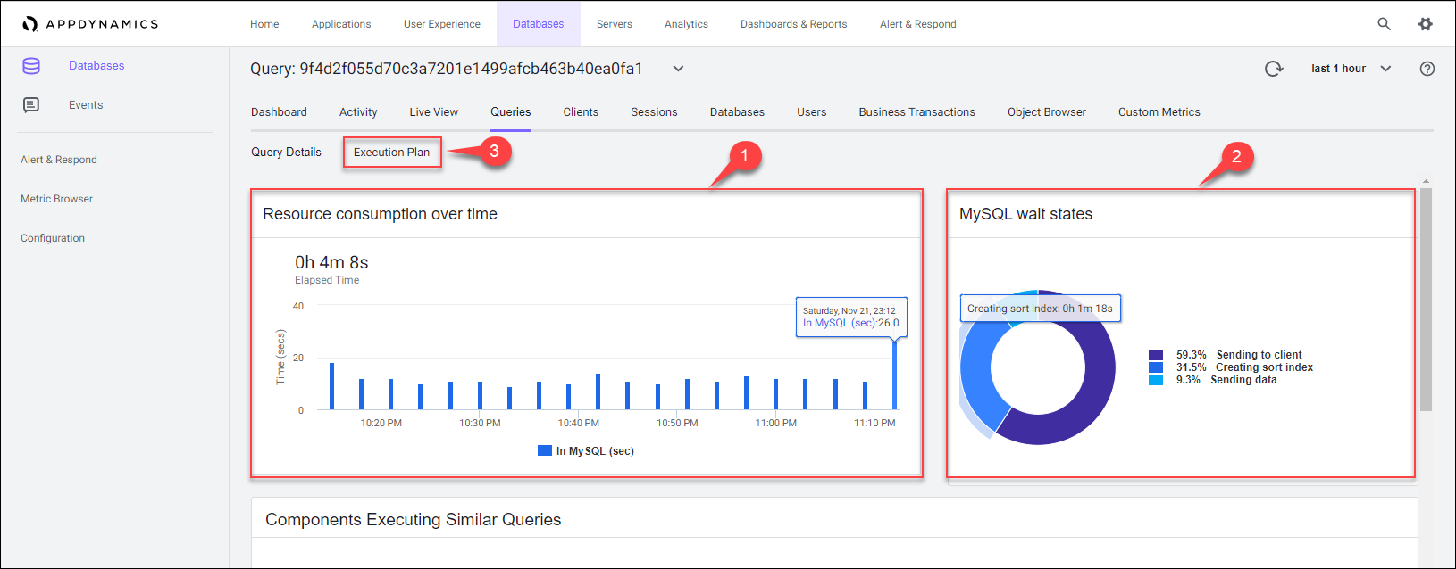The width and height of the screenshot is (1456, 569).
Task: Open Configuration in the sidebar
Action: (53, 238)
